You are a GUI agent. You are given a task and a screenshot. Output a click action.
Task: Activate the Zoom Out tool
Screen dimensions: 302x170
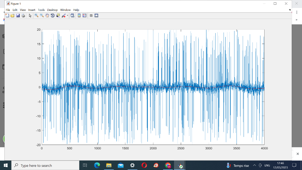point(42,16)
